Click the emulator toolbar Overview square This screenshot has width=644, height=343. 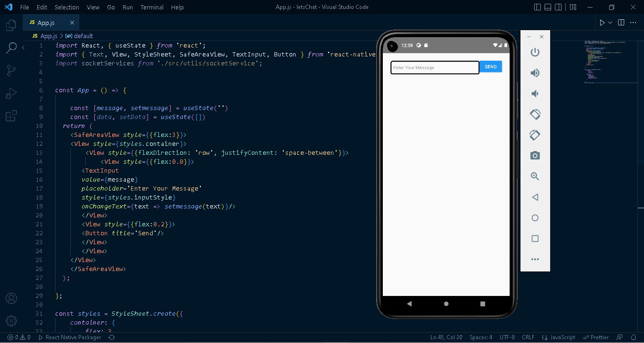point(535,239)
